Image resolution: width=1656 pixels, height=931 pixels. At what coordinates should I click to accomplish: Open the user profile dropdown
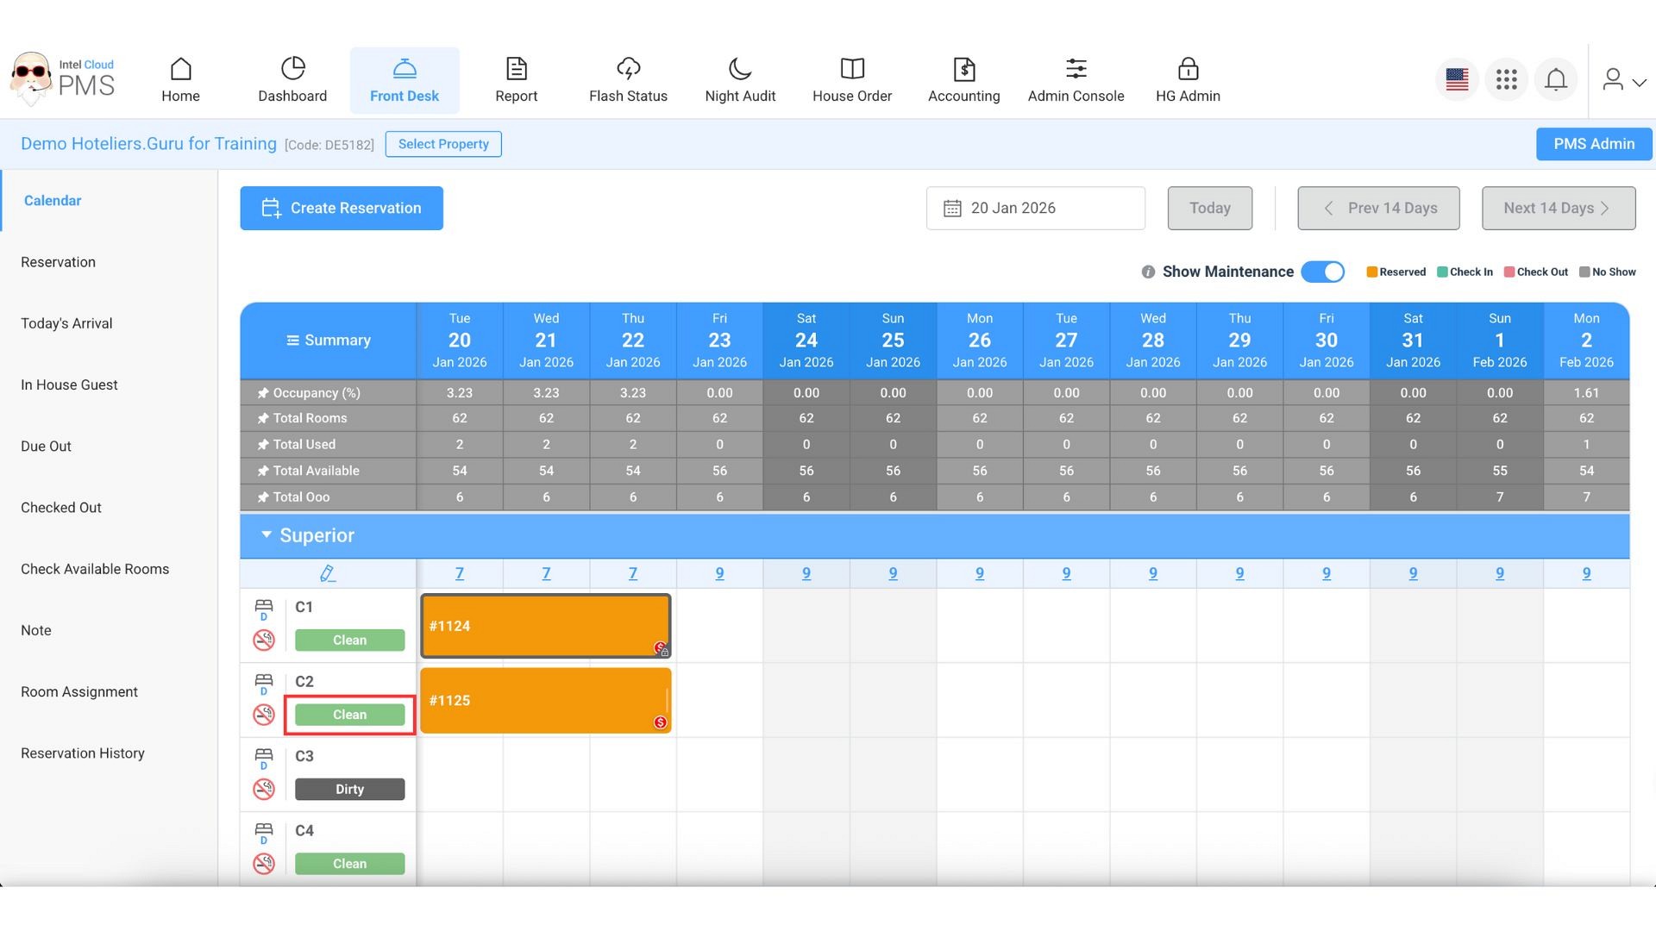pos(1624,80)
